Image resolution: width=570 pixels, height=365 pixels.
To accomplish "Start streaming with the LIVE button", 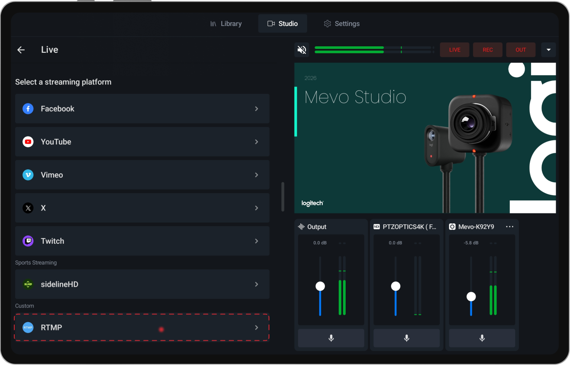I will coord(454,49).
